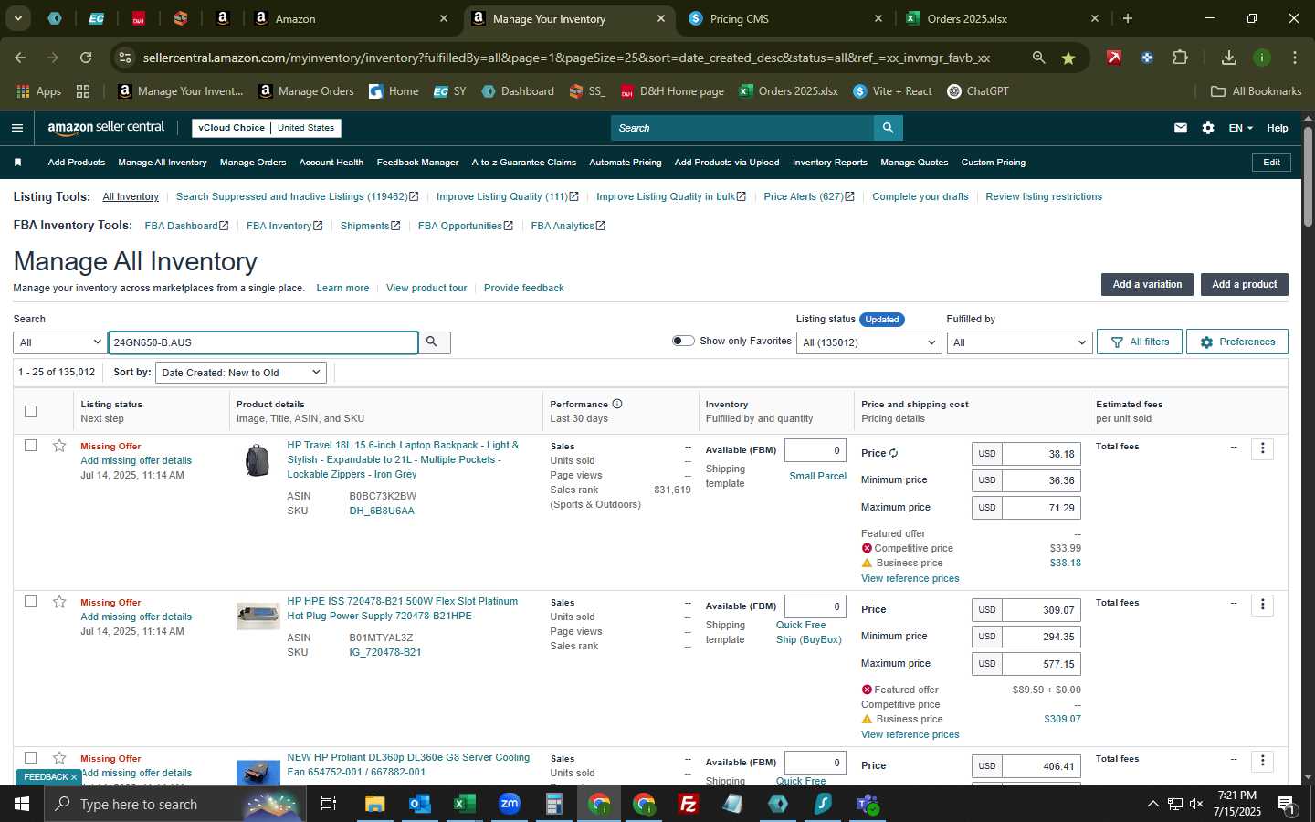Click the price refresh icon for backpack
Image resolution: width=1315 pixels, height=822 pixels.
coord(893,453)
